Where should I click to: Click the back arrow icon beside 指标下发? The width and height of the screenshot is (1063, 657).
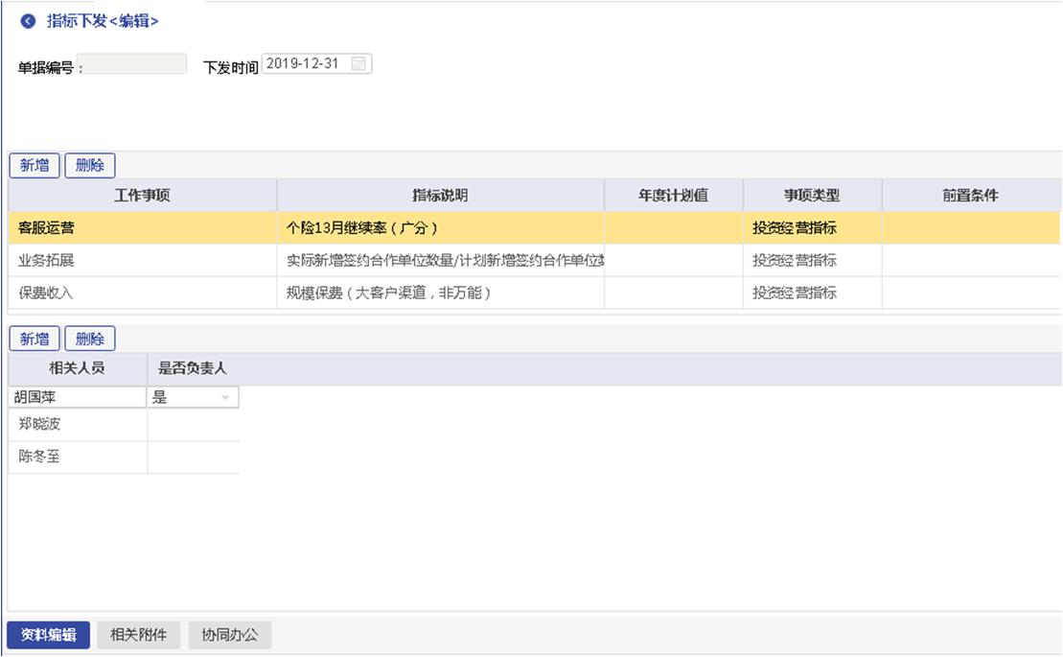28,21
